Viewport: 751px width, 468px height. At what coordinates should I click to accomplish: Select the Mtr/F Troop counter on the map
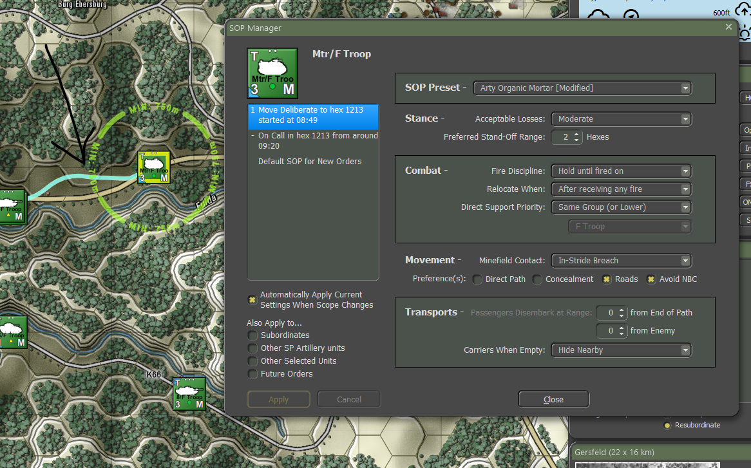pos(154,167)
